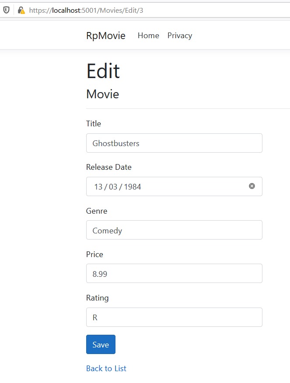Click the Price label text
The height and width of the screenshot is (383, 290).
[94, 254]
